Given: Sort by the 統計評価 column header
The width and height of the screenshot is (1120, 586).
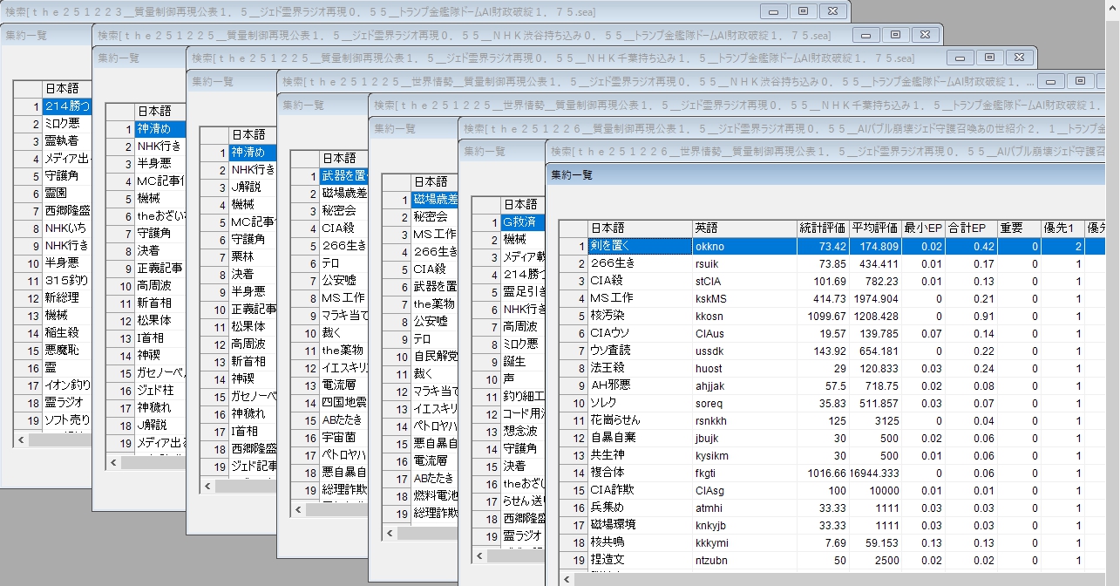Looking at the screenshot, I should pos(821,228).
